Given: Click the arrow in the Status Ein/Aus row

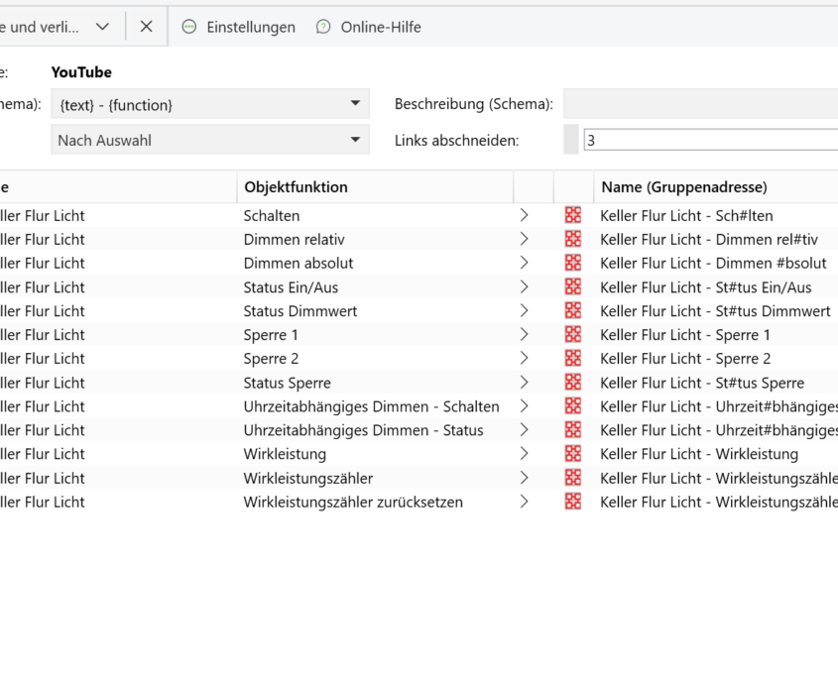Looking at the screenshot, I should [x=524, y=286].
